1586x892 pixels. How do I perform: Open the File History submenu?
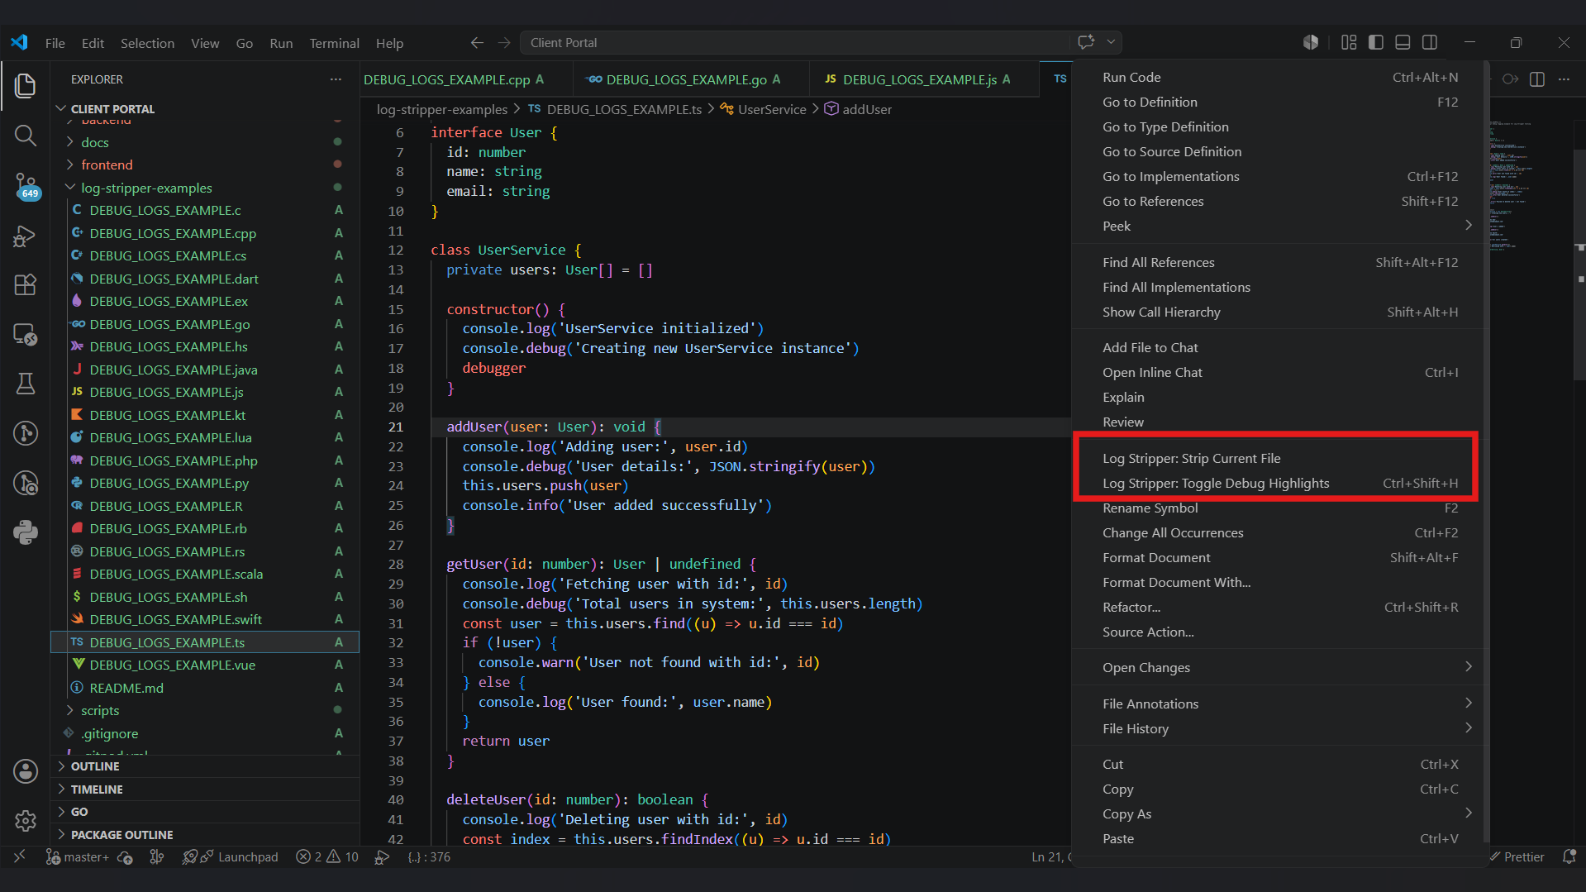click(x=1279, y=729)
